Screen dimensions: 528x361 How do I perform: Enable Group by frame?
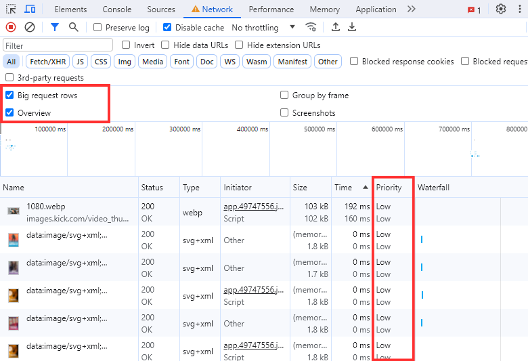coord(284,95)
